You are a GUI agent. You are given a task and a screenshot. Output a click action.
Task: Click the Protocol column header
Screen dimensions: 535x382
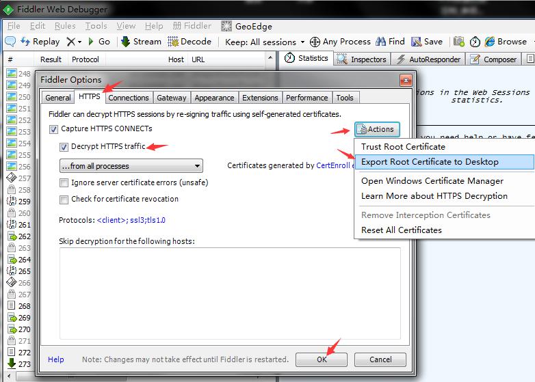[86, 59]
